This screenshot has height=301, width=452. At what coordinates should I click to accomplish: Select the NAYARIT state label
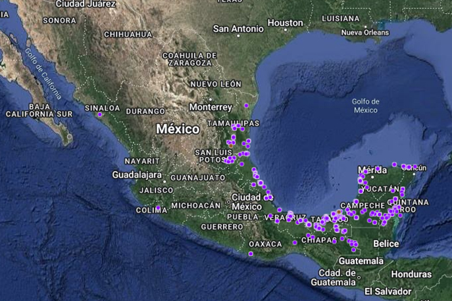coord(142,161)
